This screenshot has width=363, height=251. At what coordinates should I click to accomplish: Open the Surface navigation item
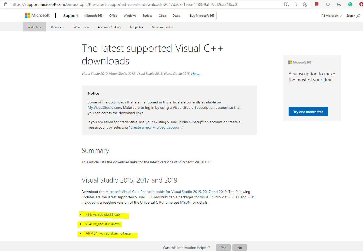coord(147,16)
